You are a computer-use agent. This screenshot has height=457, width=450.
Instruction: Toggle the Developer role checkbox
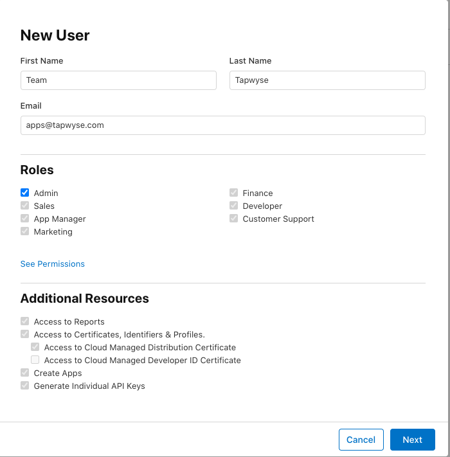pyautogui.click(x=234, y=206)
